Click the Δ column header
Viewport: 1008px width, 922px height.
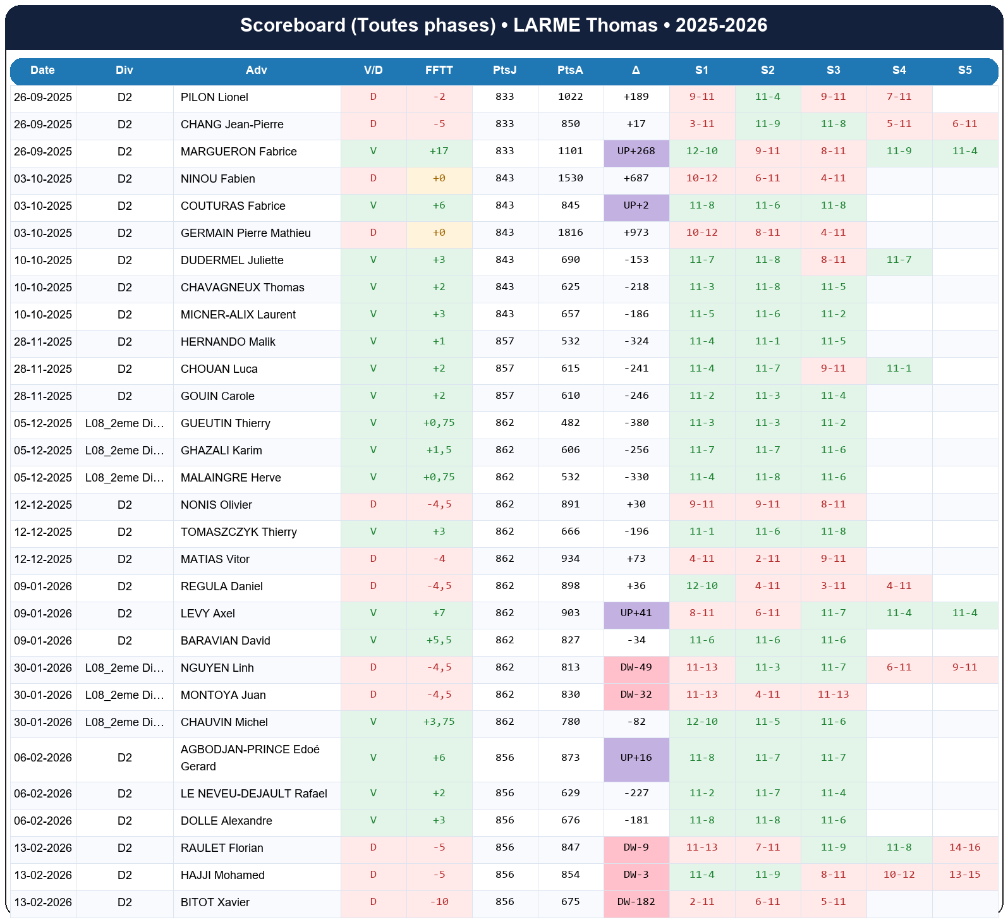[x=636, y=70]
